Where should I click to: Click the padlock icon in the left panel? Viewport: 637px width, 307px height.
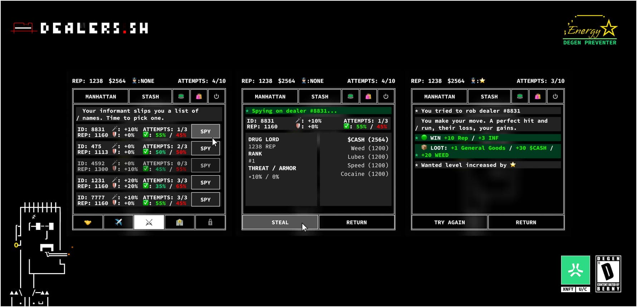pos(210,222)
